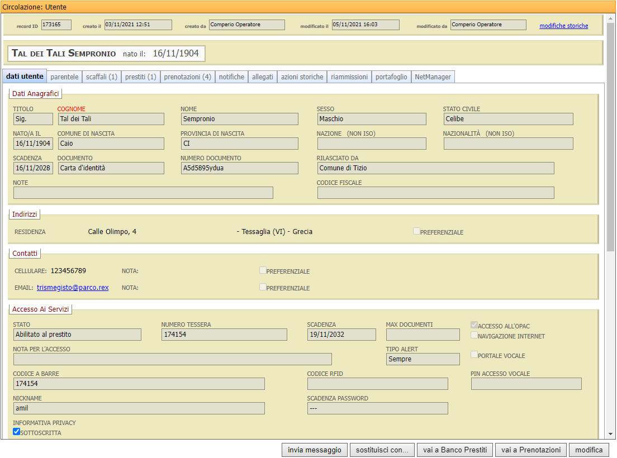Select the portafoglio tab
Viewport: 617px width, 458px height.
coord(391,77)
